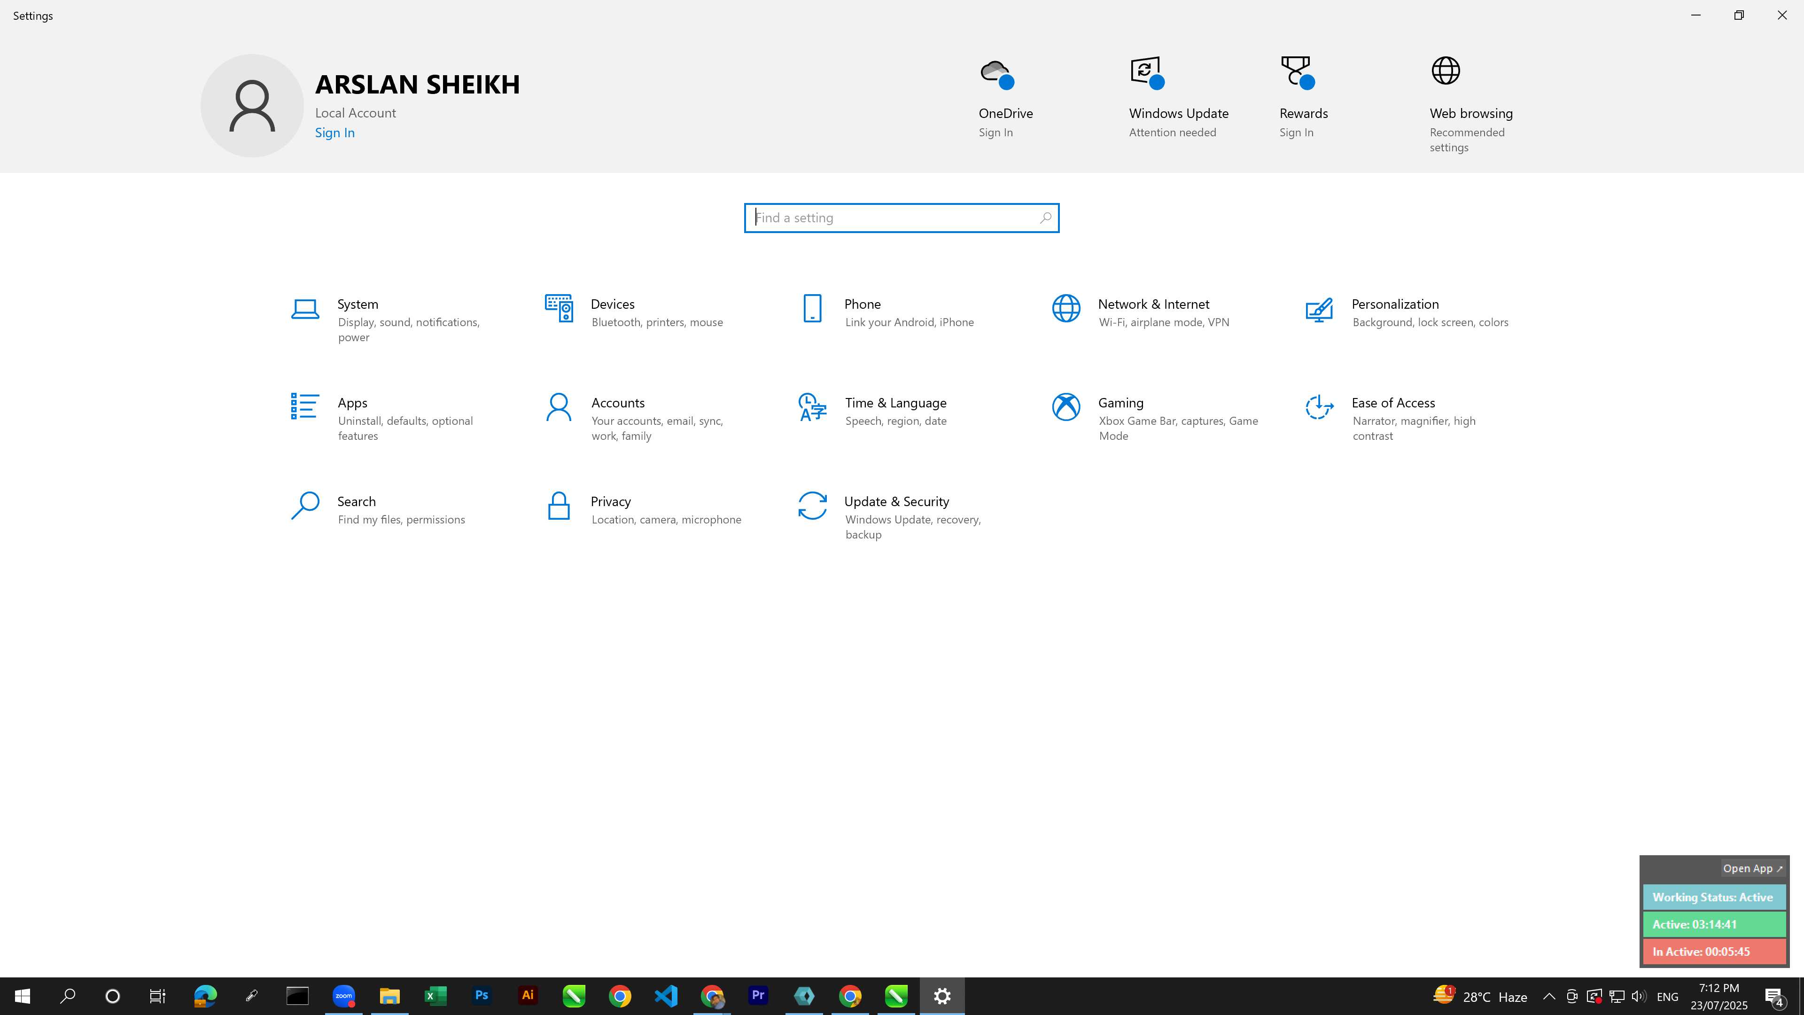
Task: Click the user profile avatar picture
Action: [x=252, y=106]
